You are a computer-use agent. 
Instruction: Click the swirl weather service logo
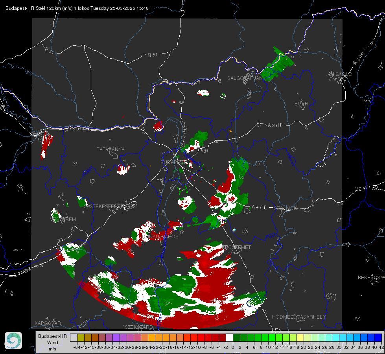[13, 341]
